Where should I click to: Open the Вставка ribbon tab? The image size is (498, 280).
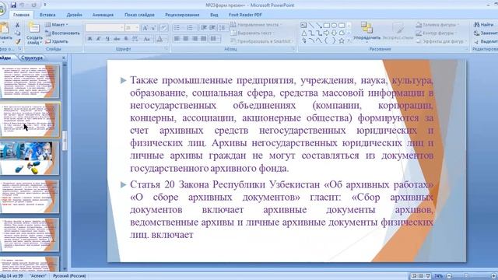[x=47, y=15]
